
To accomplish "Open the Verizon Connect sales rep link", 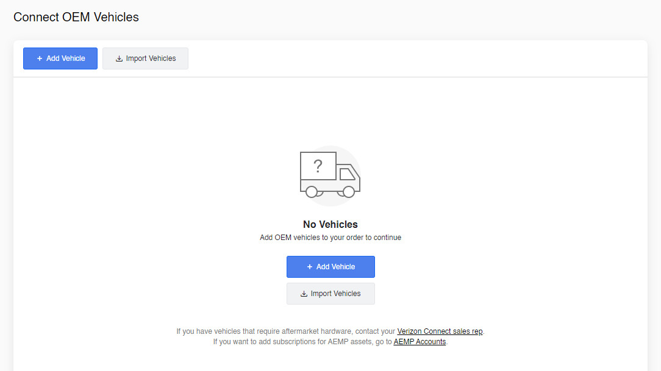I will click(x=440, y=331).
